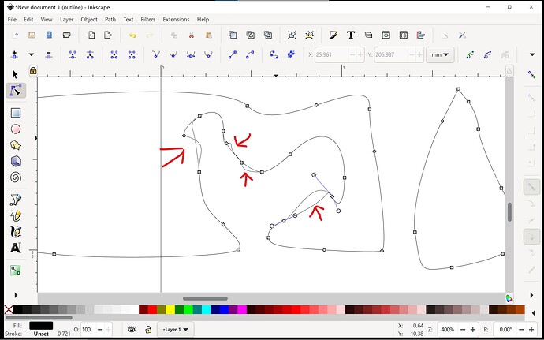Create a new document
This screenshot has width=544, height=340.
coord(15,35)
